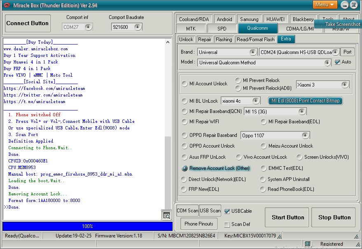Click the Start Button
The width and height of the screenshot is (362, 249).
click(x=287, y=217)
